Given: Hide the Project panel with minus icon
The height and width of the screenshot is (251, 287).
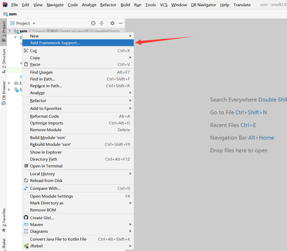Looking at the screenshot, I should click(x=121, y=23).
